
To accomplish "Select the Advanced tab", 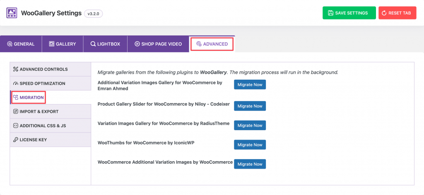I will pos(212,44).
